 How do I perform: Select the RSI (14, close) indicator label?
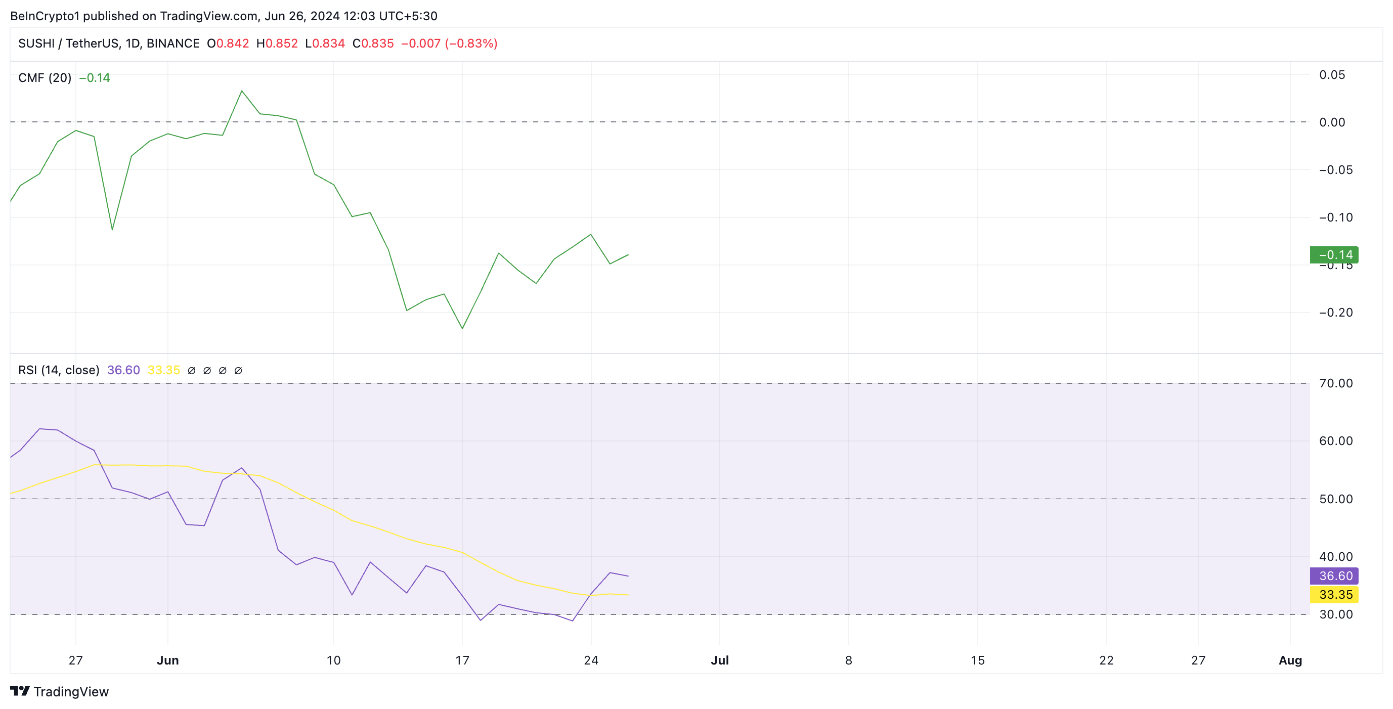coord(59,370)
